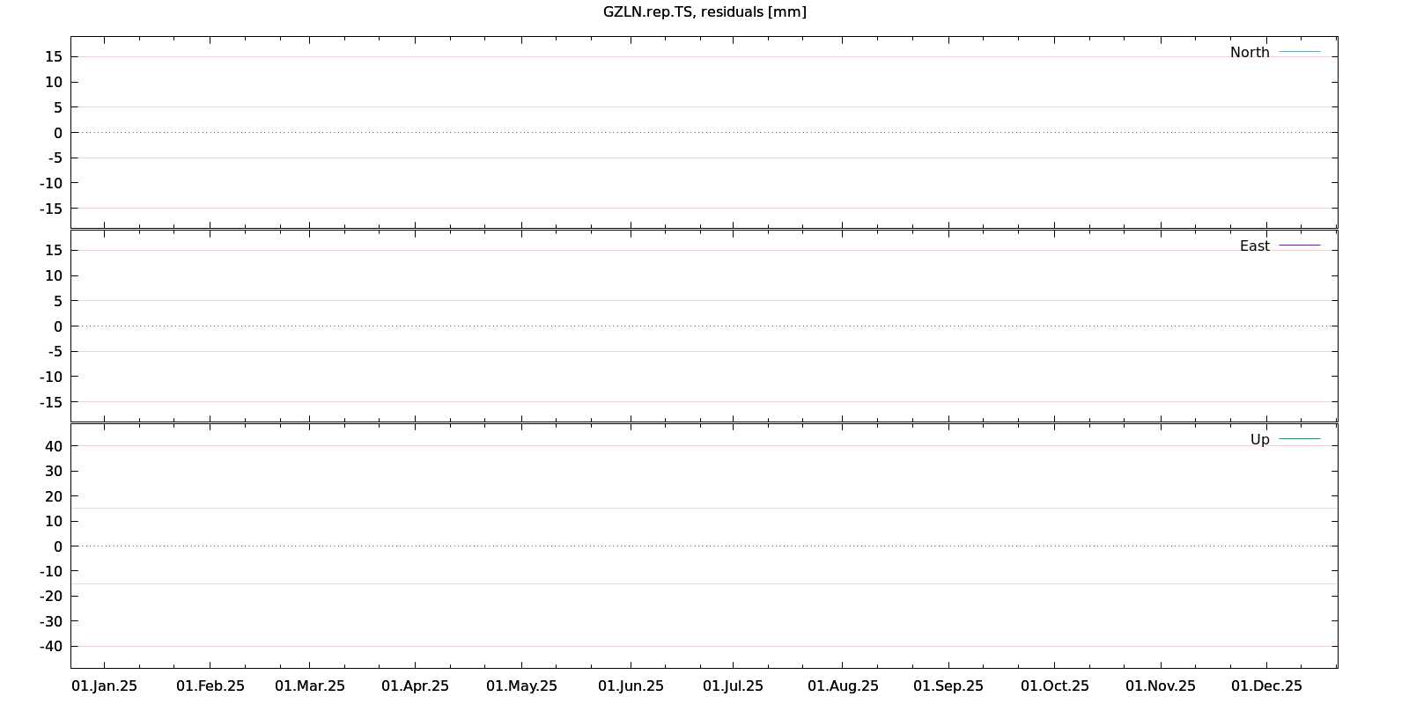The image size is (1409, 704).
Task: Click the 20 tick label on Up axis
Action: click(54, 496)
